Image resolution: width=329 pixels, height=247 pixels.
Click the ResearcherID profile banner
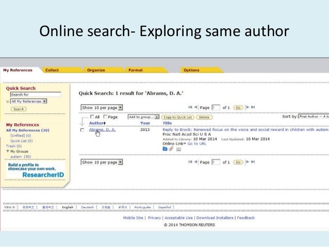[36, 170]
